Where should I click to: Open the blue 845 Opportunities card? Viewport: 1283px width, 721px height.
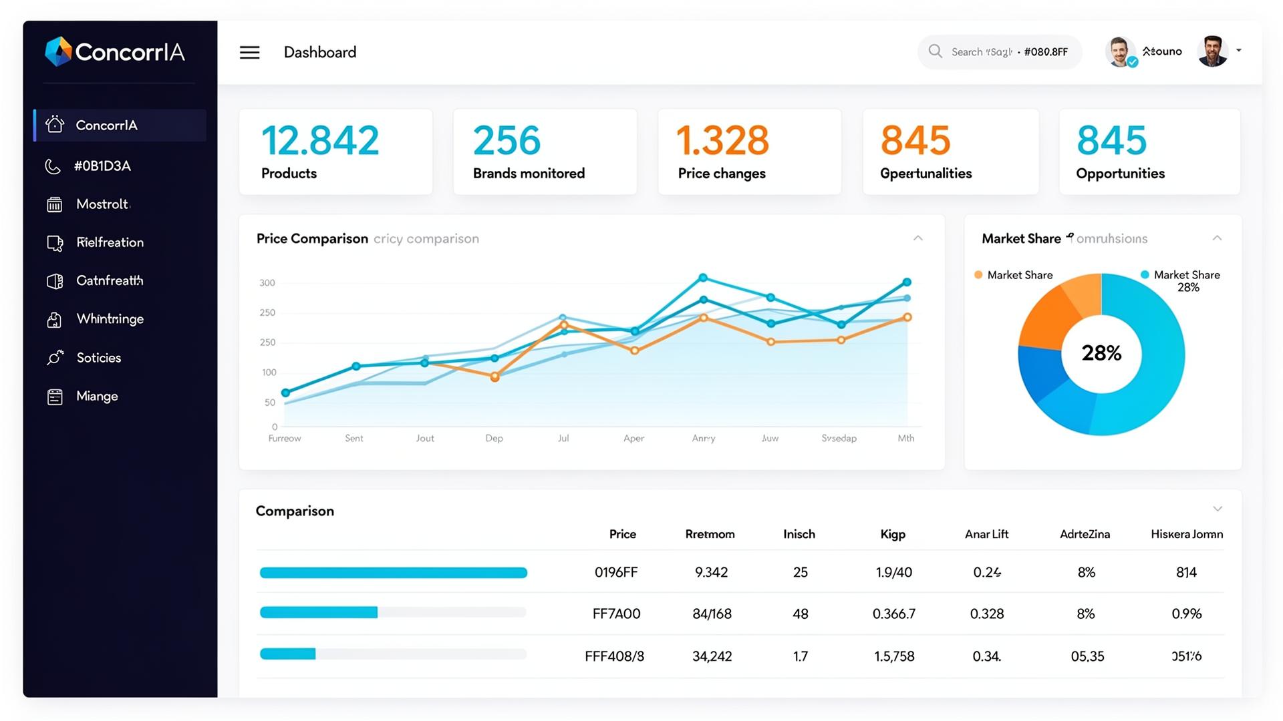click(x=1150, y=152)
